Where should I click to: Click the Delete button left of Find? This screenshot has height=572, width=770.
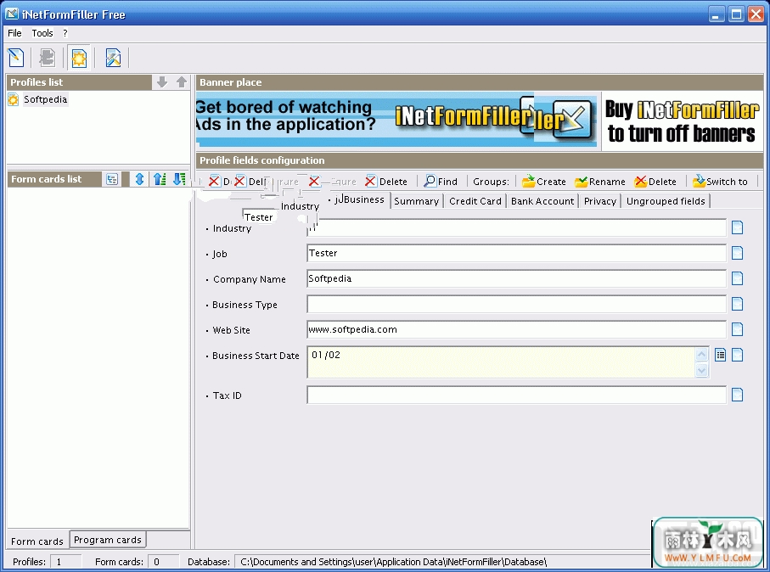tap(386, 182)
